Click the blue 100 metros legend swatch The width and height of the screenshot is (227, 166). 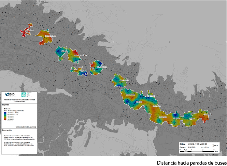point(5,112)
